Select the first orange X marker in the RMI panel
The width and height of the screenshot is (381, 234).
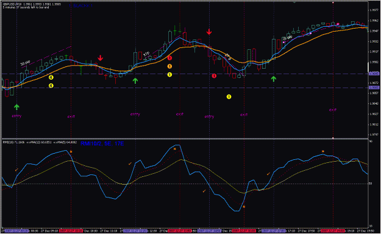(71, 151)
